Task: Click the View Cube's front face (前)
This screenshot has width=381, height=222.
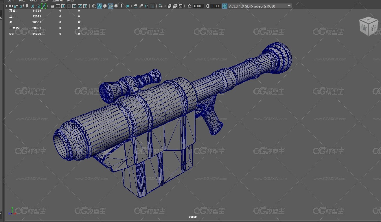Action: (363, 28)
